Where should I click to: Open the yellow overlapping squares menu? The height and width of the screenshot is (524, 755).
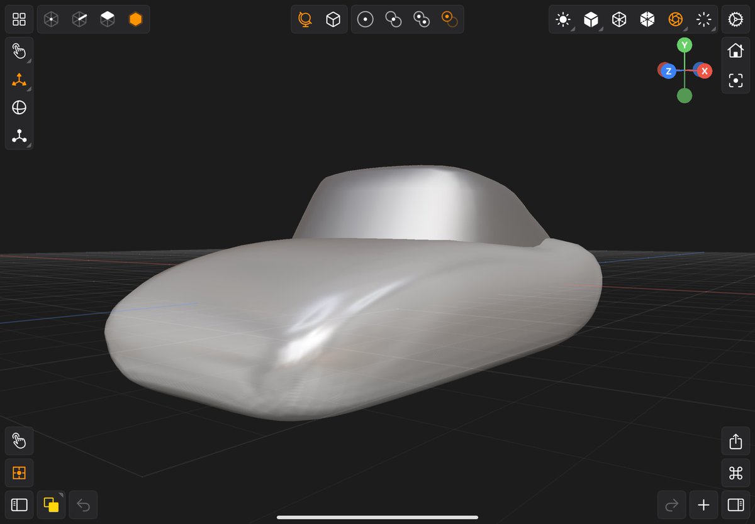coord(51,505)
